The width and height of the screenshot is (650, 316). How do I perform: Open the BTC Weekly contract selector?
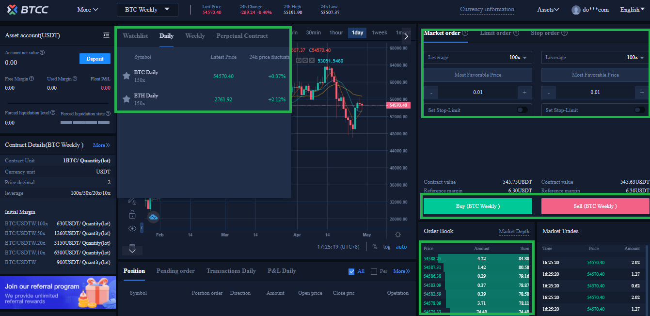[x=147, y=10]
